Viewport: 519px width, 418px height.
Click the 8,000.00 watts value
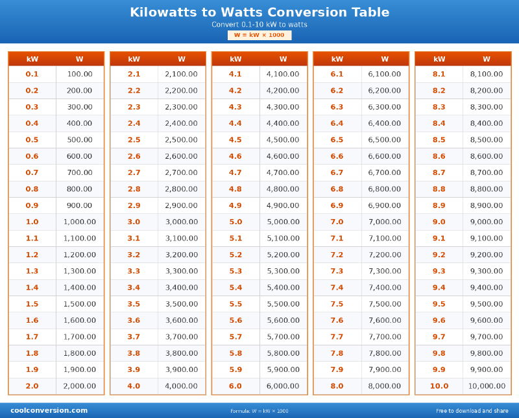(385, 386)
